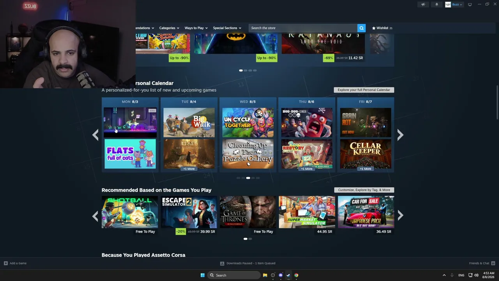499x281 pixels.
Task: Click the ENG language indicator in taskbar
Action: point(461,275)
